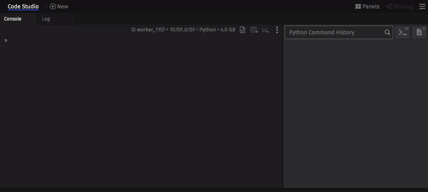Select the Code Studio dashboard tab
The image size is (428, 192).
click(23, 6)
